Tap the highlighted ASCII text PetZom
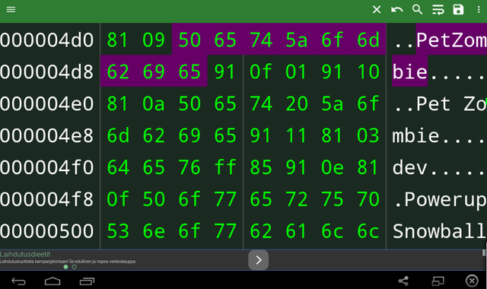The height and width of the screenshot is (289, 487). [x=451, y=40]
